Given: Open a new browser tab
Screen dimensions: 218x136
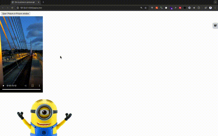Looking at the screenshot, I should click(43, 2).
